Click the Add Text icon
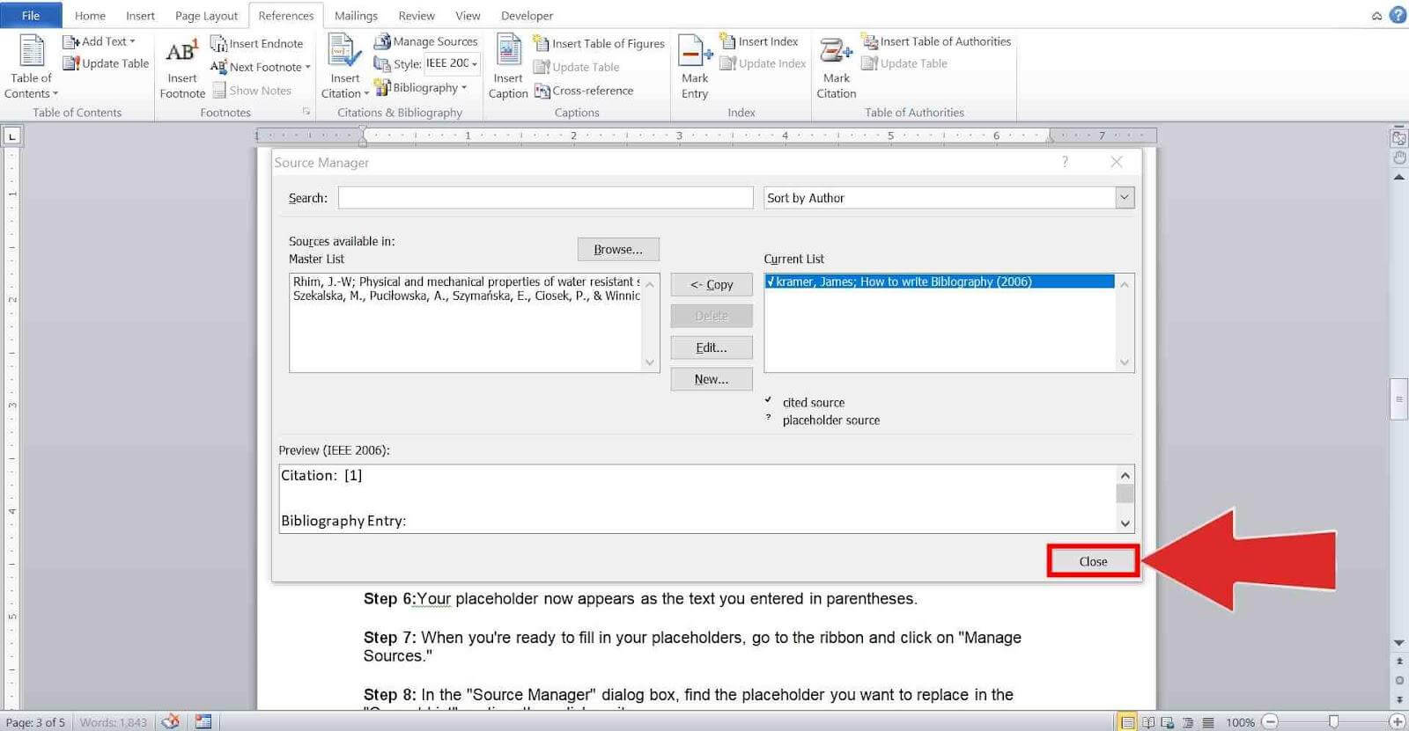Screen dimensions: 1409x731 click(71, 41)
